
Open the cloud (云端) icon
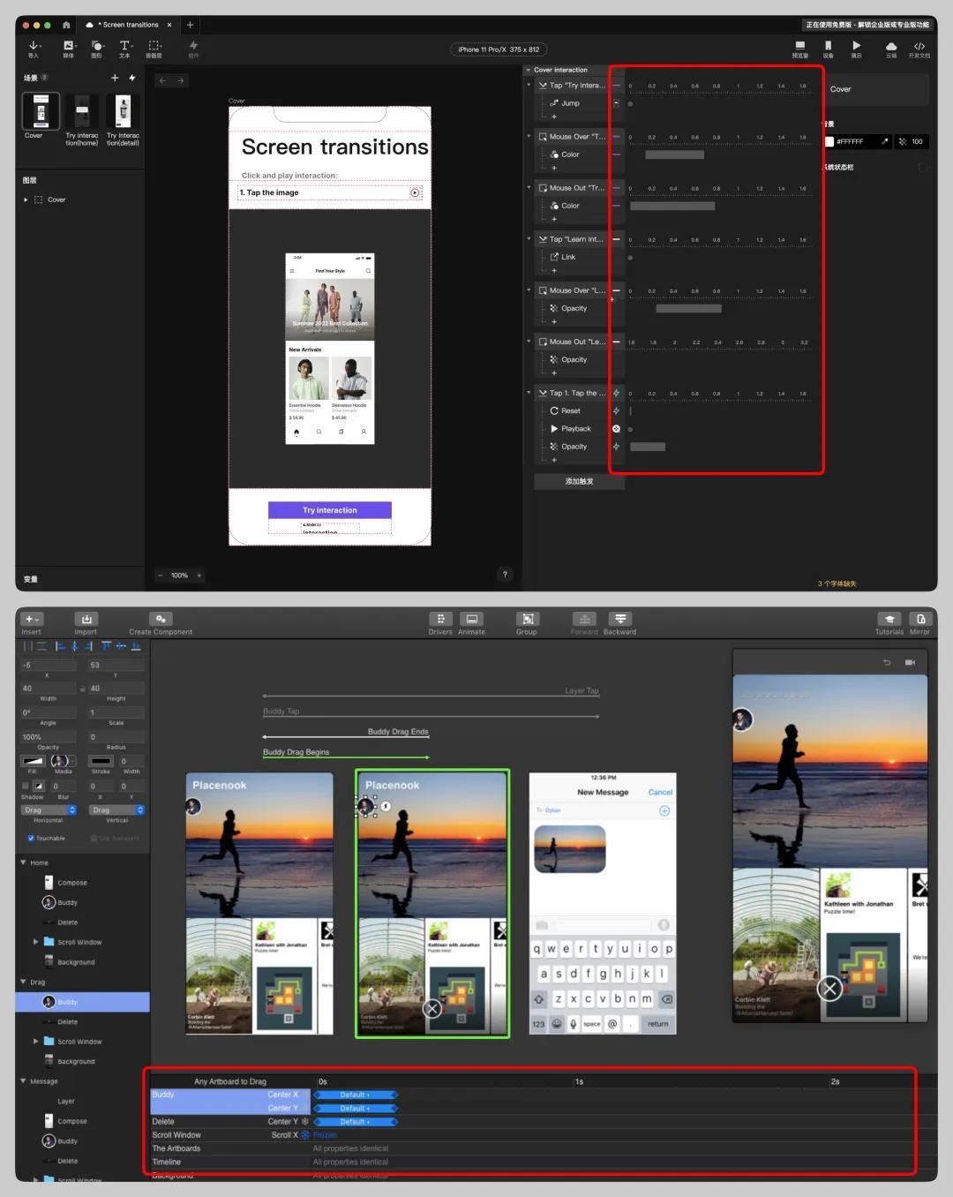(x=891, y=46)
